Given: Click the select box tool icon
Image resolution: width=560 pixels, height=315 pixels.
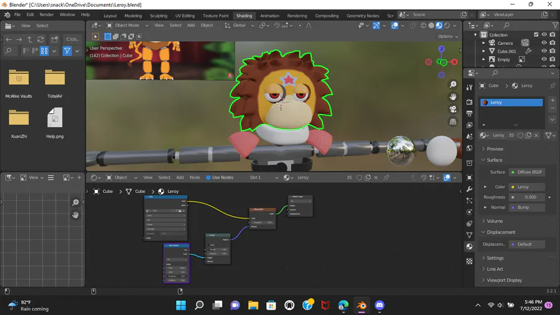Looking at the screenshot, I should pos(95,37).
